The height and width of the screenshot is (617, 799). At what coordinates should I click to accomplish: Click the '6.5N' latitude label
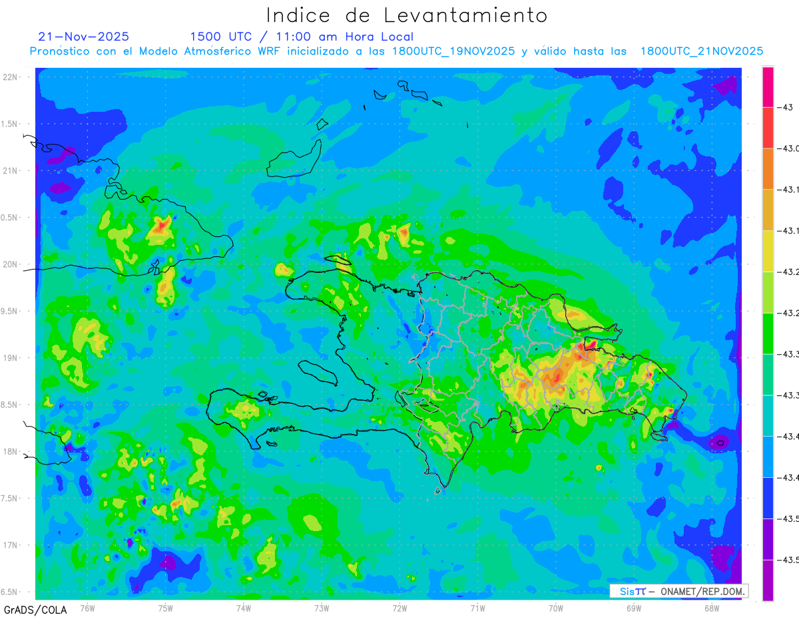[9, 592]
